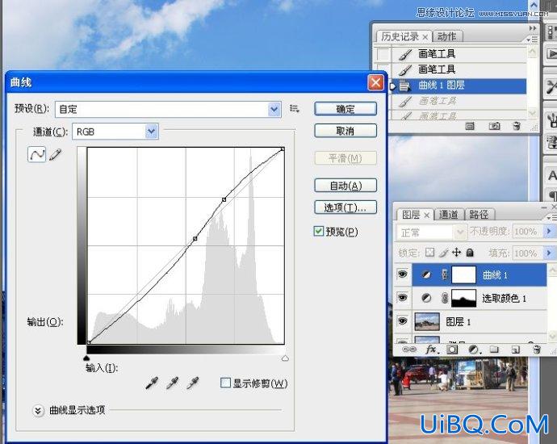Click the link layers icon
This screenshot has height=444, width=557.
(408, 350)
